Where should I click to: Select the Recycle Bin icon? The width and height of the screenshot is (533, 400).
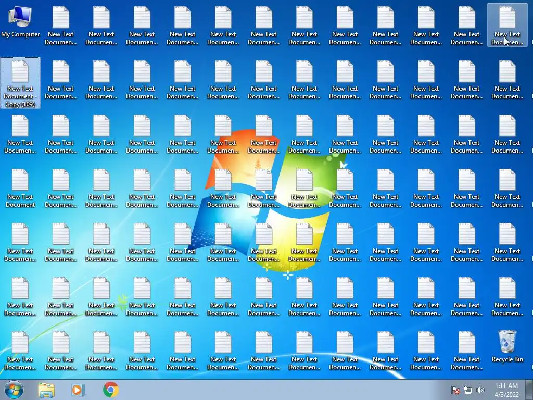coord(507,346)
